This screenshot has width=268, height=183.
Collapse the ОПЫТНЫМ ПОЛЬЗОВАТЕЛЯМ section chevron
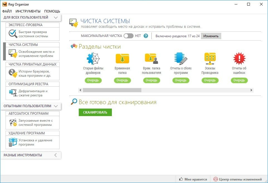coord(56,106)
